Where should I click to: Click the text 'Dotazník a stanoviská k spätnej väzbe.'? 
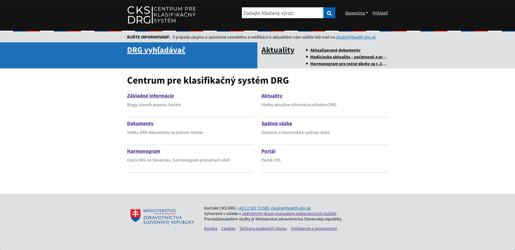296,132
